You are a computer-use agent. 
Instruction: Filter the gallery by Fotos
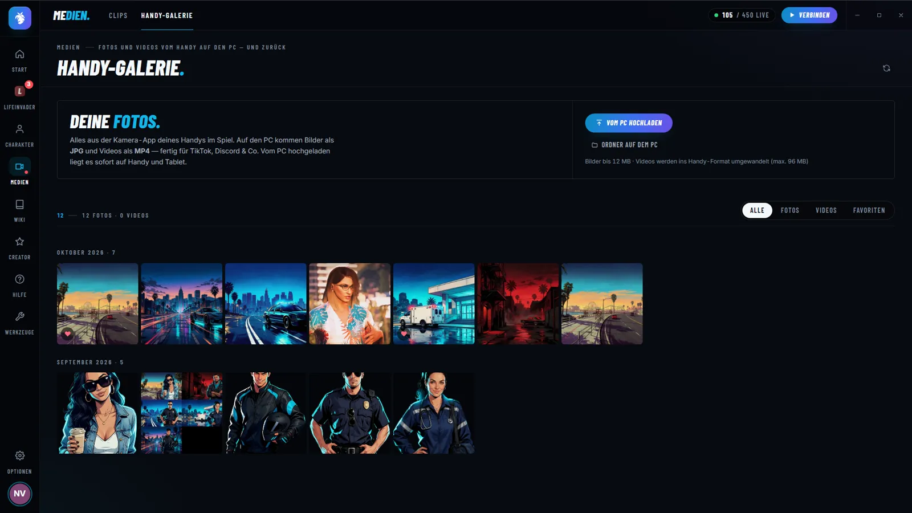(x=789, y=210)
